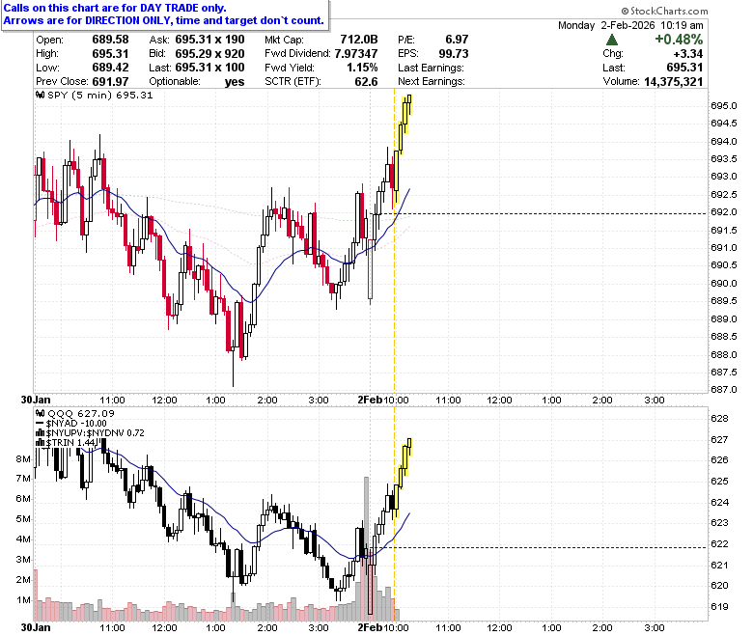Click the Ask quote 695.31 x 190
The width and height of the screenshot is (753, 636).
(209, 40)
